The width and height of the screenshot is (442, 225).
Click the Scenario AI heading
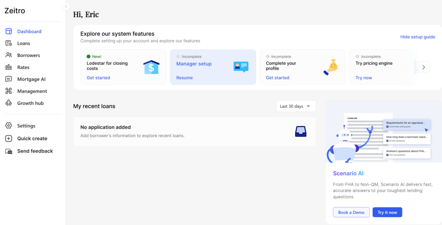click(x=348, y=174)
